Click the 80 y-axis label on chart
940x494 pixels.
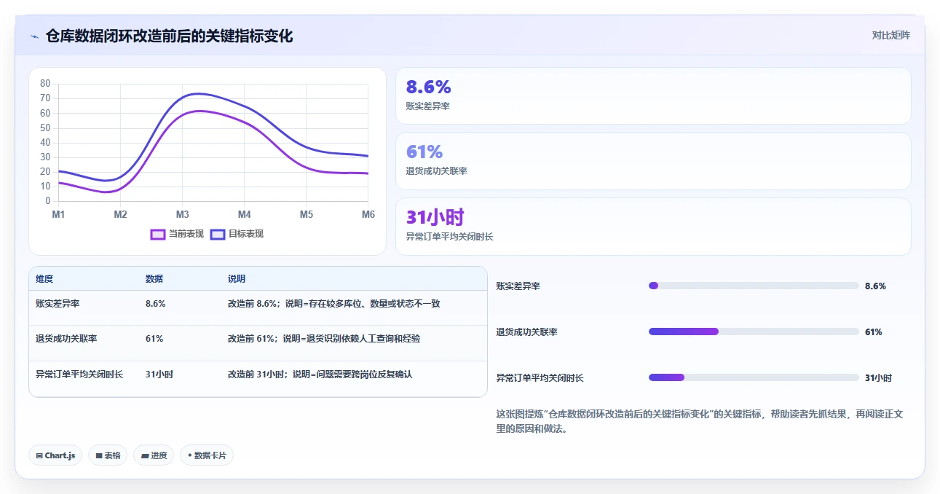click(45, 84)
